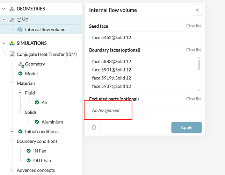Select face 5883@Solid 12 entry
The image size is (225, 175).
click(111, 61)
